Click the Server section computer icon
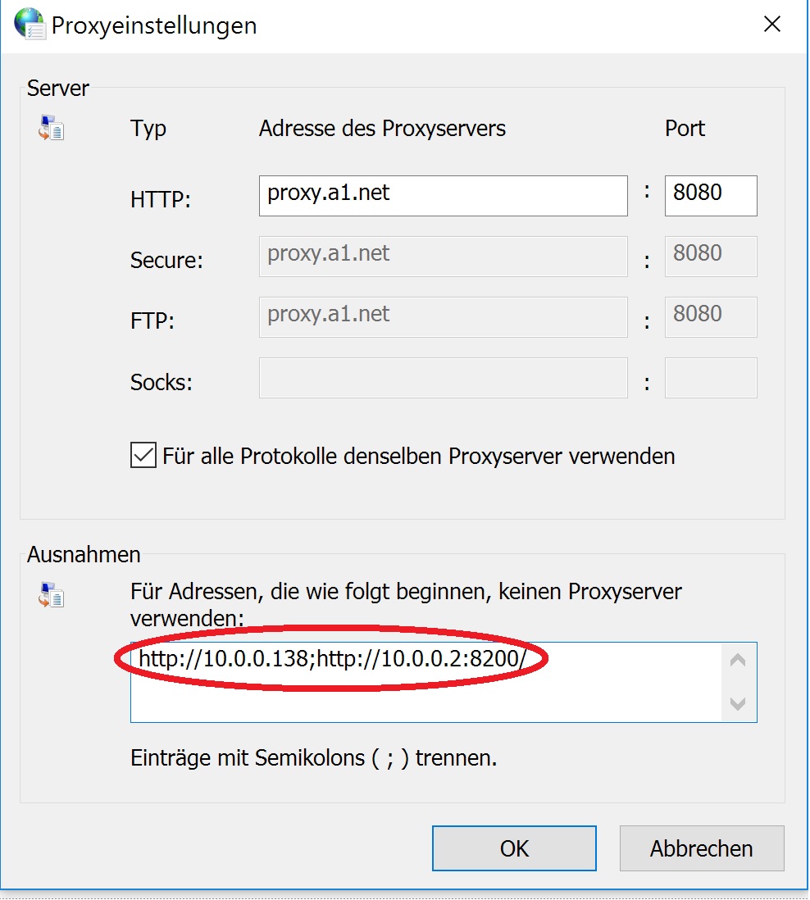The width and height of the screenshot is (810, 900). tap(51, 128)
